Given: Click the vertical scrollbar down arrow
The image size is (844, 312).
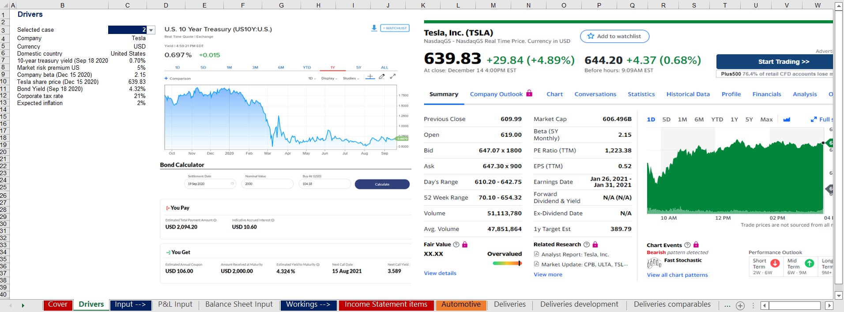Looking at the screenshot, I should [x=839, y=295].
